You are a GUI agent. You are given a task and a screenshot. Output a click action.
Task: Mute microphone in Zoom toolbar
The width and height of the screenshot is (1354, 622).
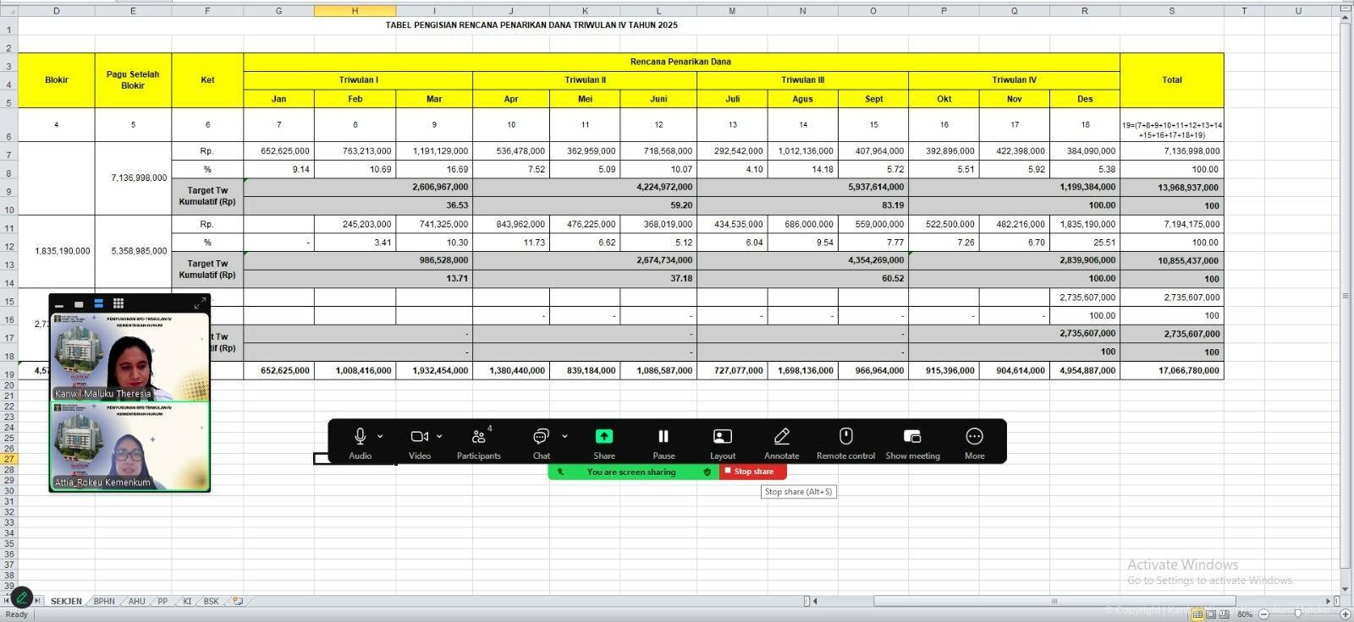click(x=360, y=437)
